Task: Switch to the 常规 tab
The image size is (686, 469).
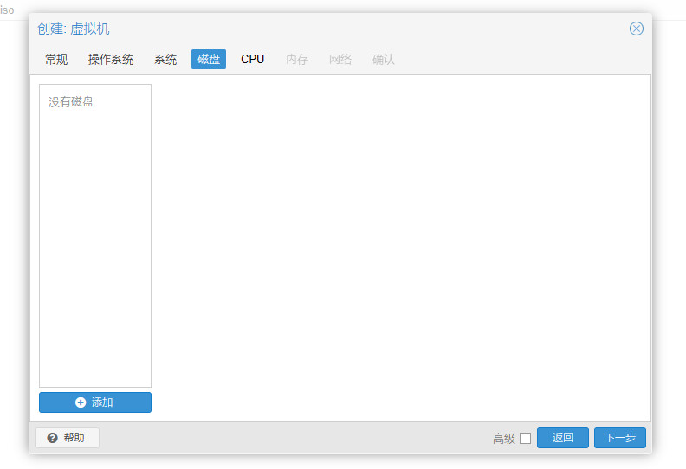Action: click(56, 59)
